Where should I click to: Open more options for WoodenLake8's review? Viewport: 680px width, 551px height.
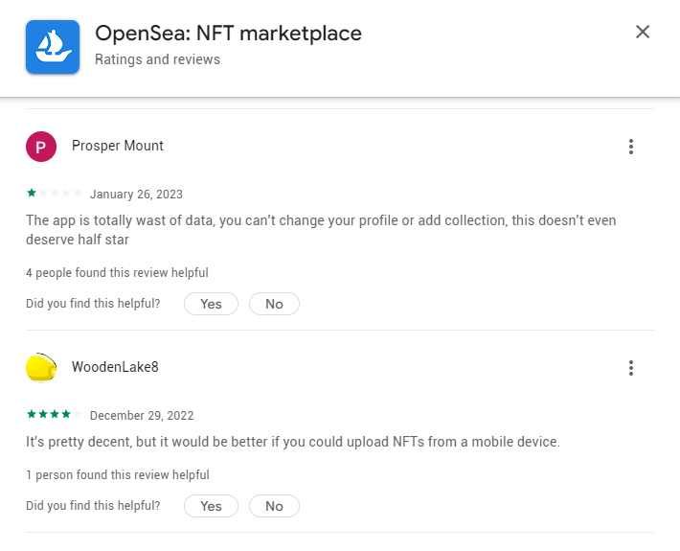(x=631, y=368)
